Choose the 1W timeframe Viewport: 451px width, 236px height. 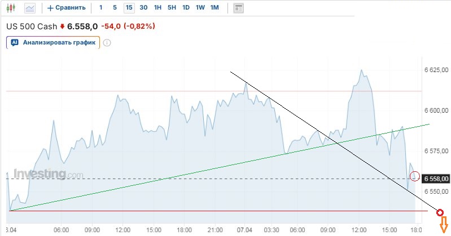click(x=200, y=8)
